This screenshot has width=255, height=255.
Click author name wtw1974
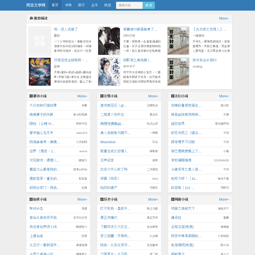click(82, 133)
